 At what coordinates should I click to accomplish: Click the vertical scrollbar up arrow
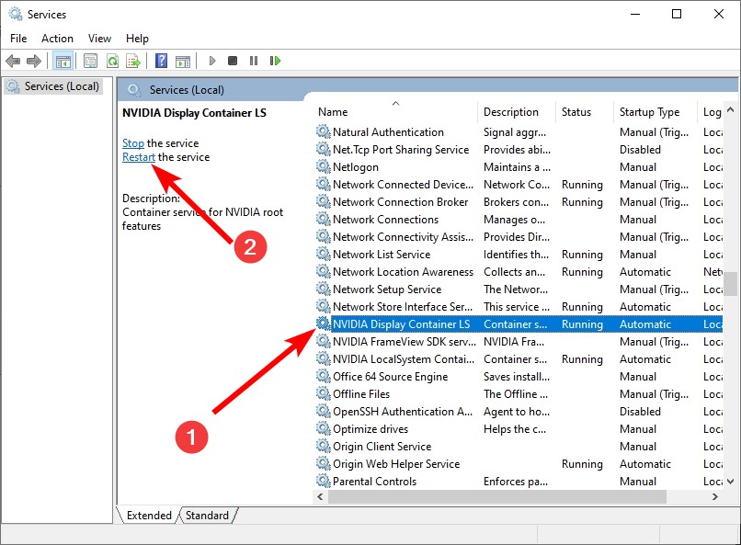point(730,110)
